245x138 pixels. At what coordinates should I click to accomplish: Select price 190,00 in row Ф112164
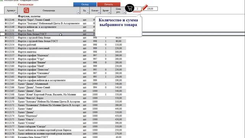click(x=119, y=80)
